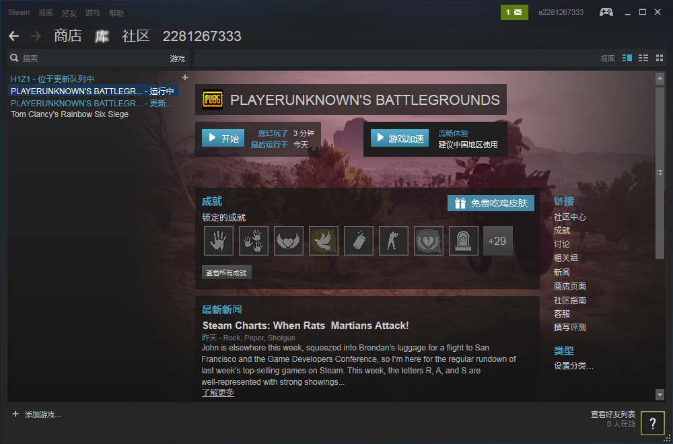
Task: Open the 好友 menu
Action: (69, 13)
